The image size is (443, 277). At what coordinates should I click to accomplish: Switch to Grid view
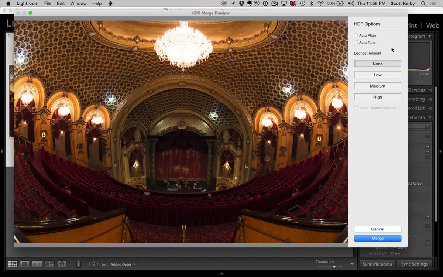pos(13,264)
